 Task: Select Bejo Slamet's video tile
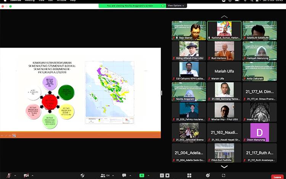pos(189,30)
